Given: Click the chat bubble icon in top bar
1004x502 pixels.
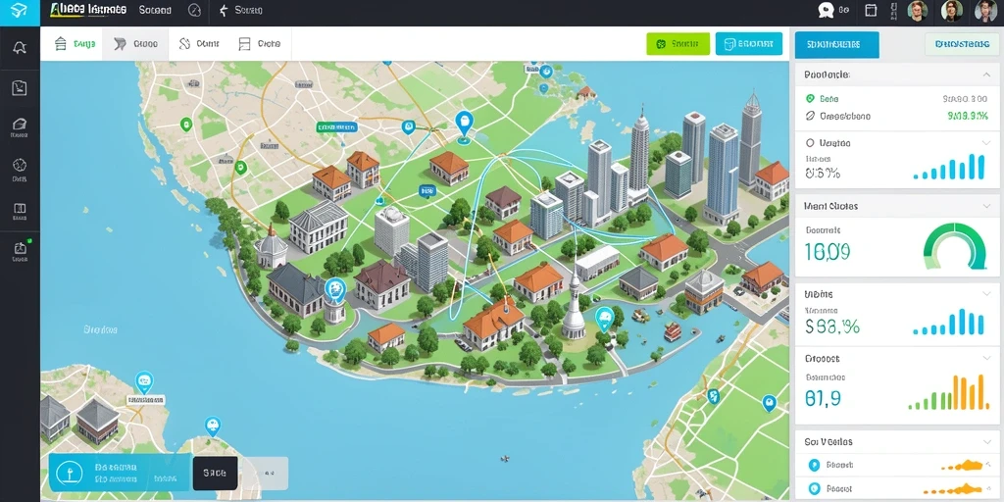Looking at the screenshot, I should click(x=826, y=10).
